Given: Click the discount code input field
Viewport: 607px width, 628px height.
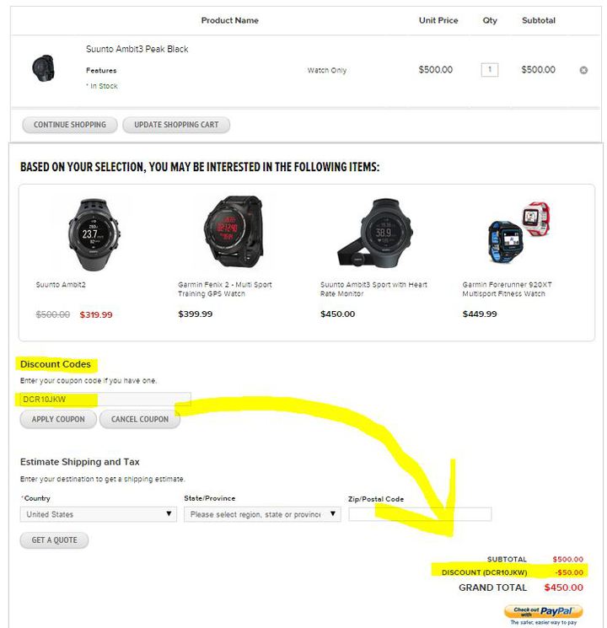Looking at the screenshot, I should pos(105,400).
